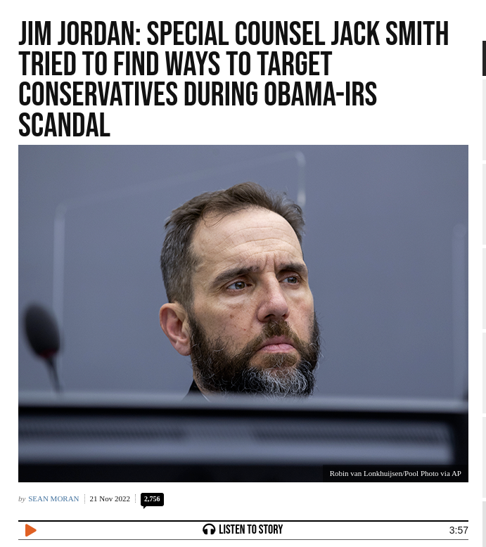The height and width of the screenshot is (547, 486).
Task: Click the dark sidebar header block at right edge
Action: pyautogui.click(x=485, y=58)
